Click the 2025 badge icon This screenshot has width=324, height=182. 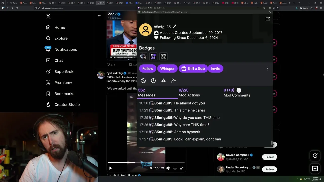(164, 56)
